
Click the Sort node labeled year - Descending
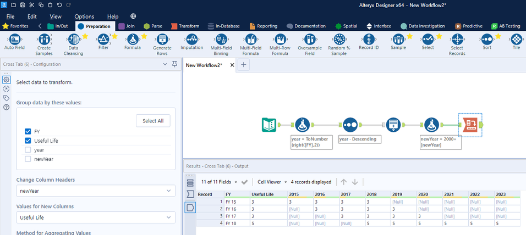pos(350,125)
